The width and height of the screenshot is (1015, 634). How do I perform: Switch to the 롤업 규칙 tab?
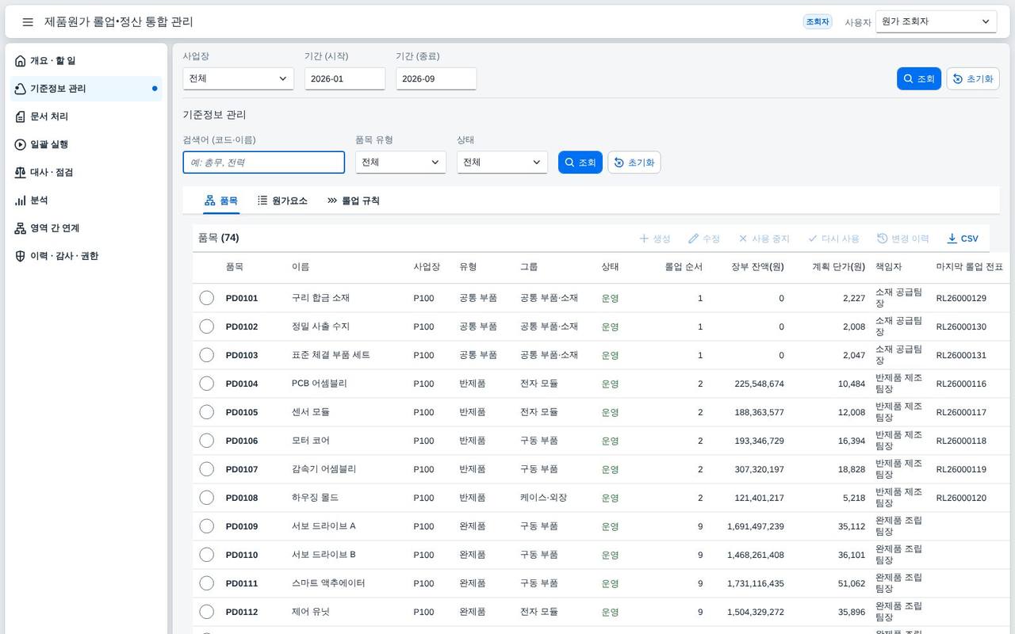354,201
